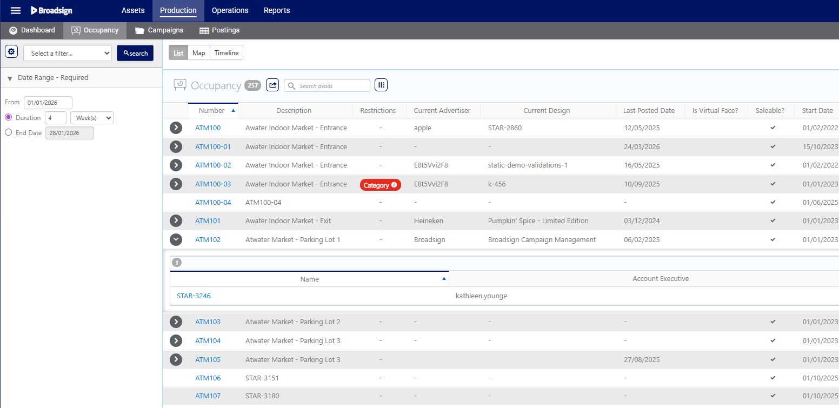This screenshot has width=839, height=408.
Task: Click the search button
Action: point(135,53)
